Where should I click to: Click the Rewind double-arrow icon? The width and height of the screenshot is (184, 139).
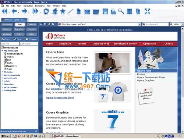pyautogui.click(x=5, y=11)
